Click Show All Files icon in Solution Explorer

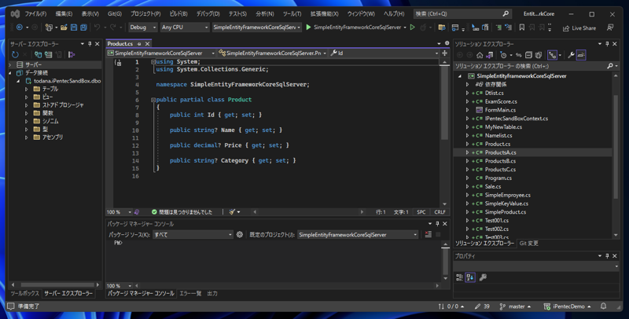click(539, 55)
